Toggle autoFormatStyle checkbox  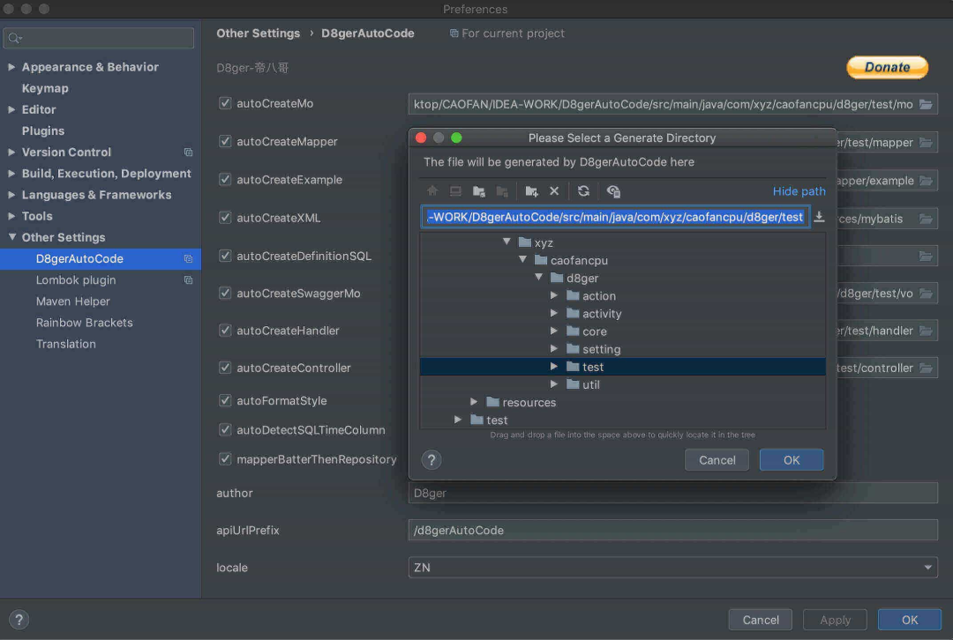tap(225, 401)
